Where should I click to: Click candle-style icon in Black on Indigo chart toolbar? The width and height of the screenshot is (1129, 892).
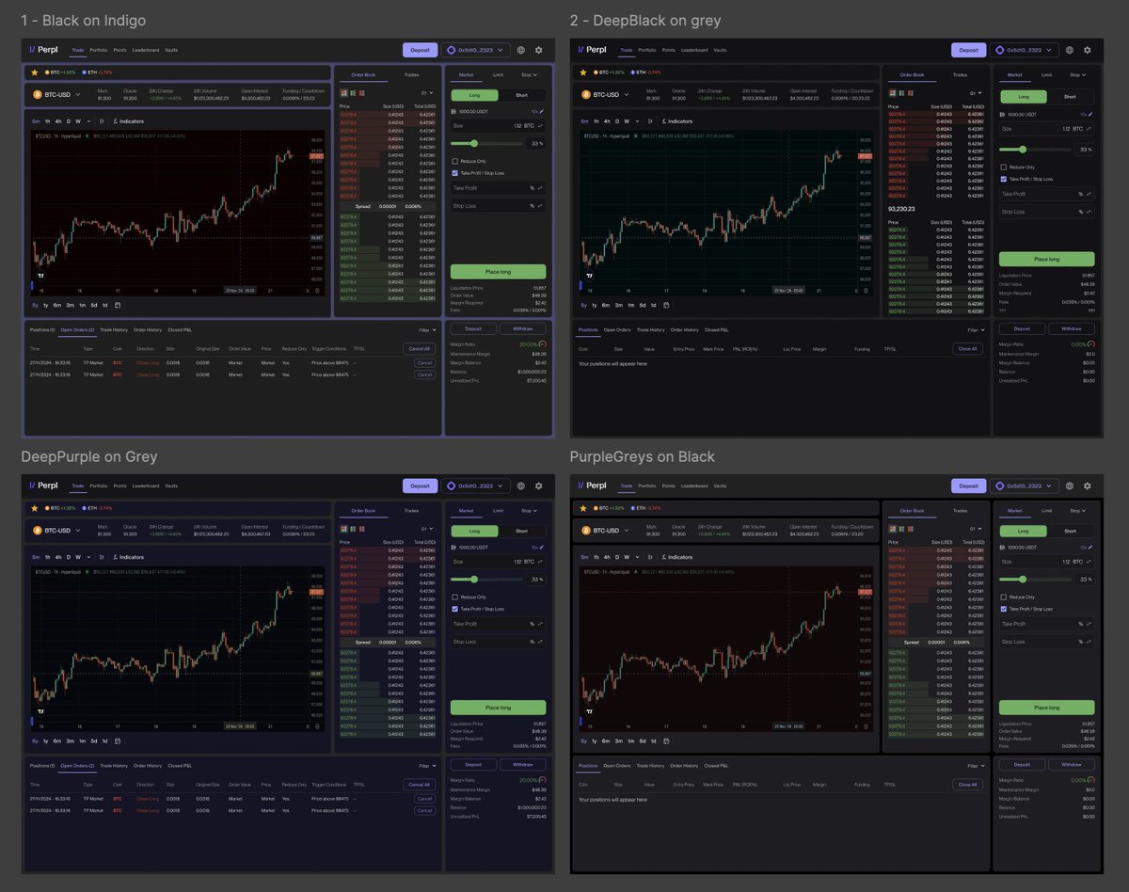tap(102, 121)
